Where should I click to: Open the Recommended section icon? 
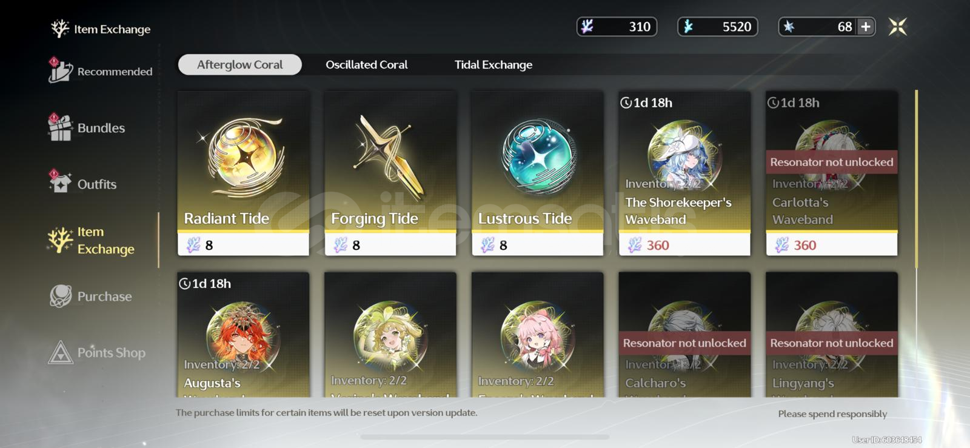click(61, 71)
